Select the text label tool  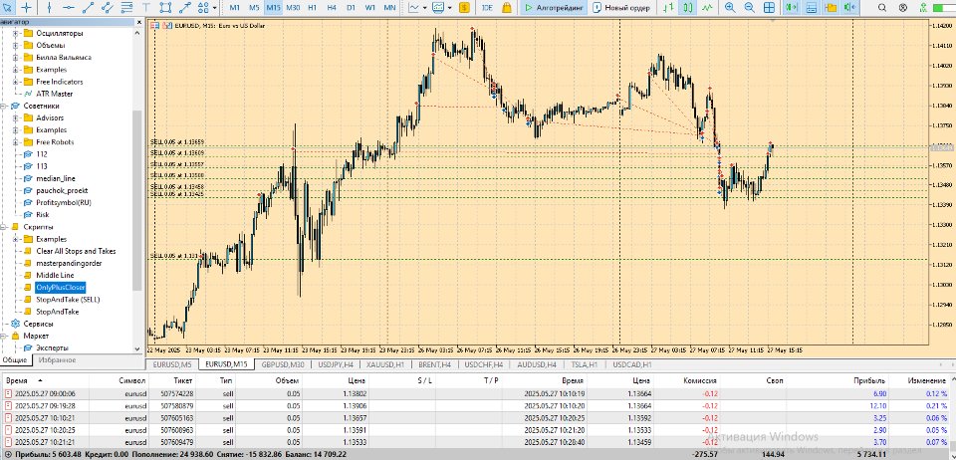click(146, 7)
